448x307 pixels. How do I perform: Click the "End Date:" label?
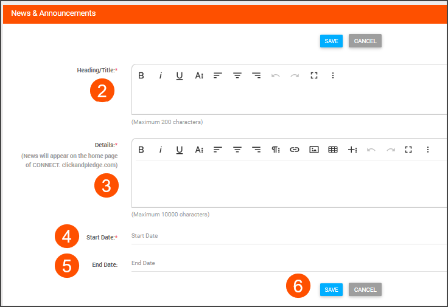(105, 265)
